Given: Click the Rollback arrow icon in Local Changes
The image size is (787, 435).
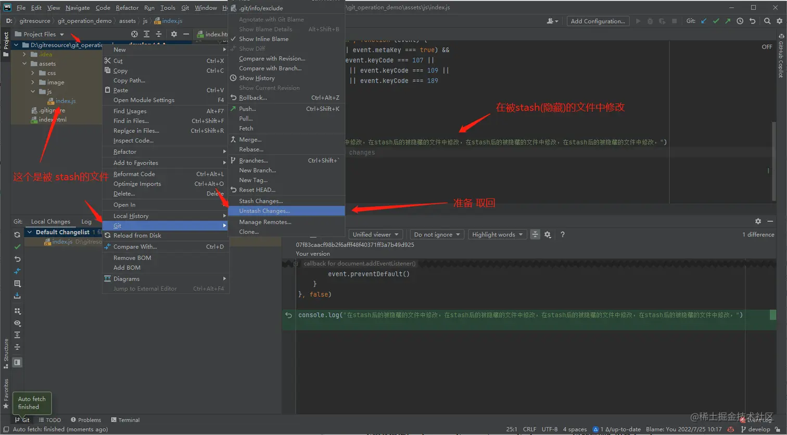Looking at the screenshot, I should 17,259.
